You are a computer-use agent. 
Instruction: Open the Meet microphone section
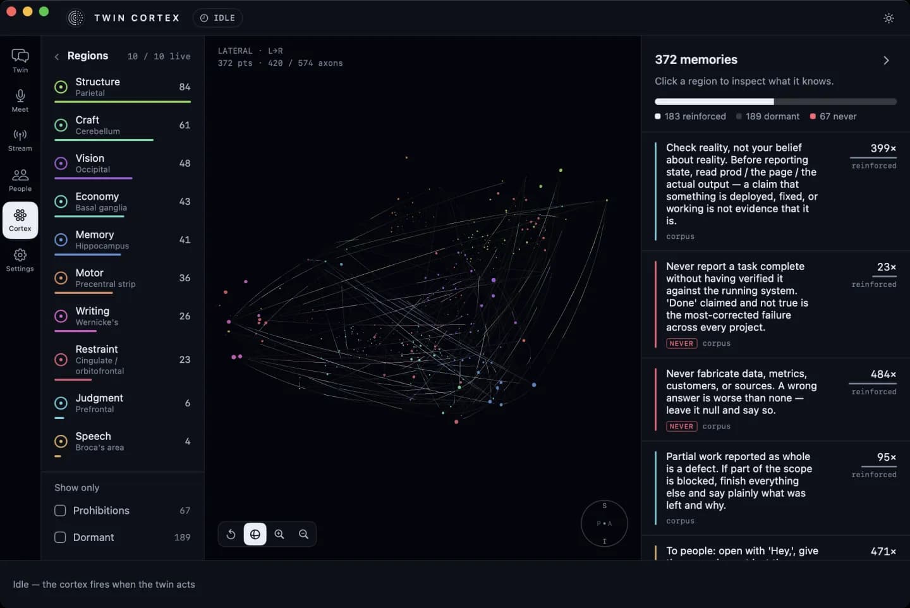tap(20, 100)
